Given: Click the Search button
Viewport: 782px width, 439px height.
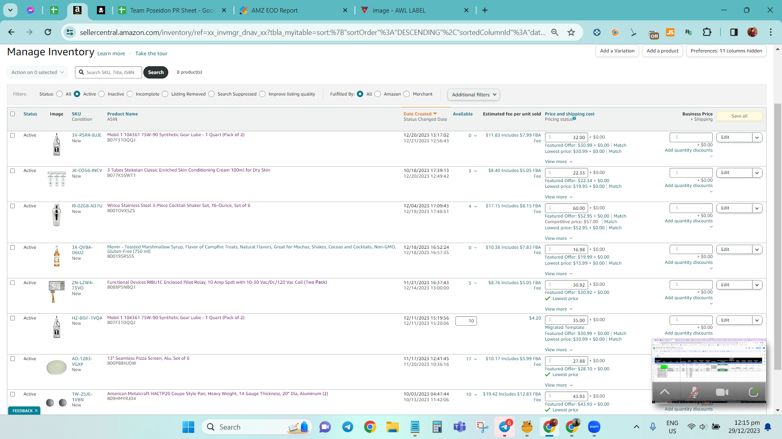Looking at the screenshot, I should (x=156, y=72).
